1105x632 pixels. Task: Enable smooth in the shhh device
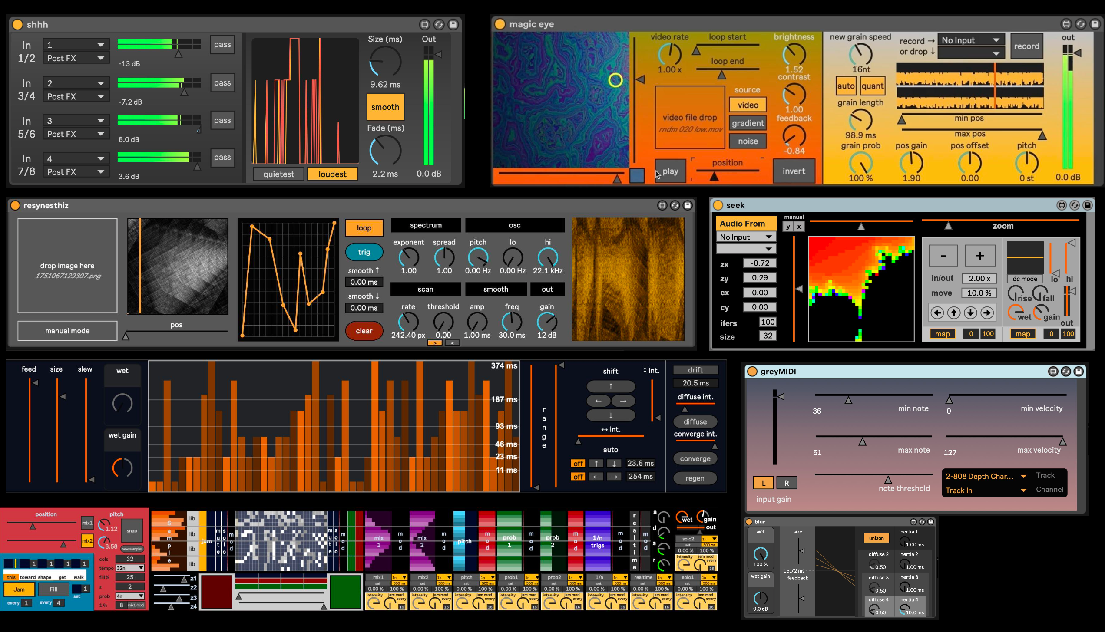click(x=385, y=107)
